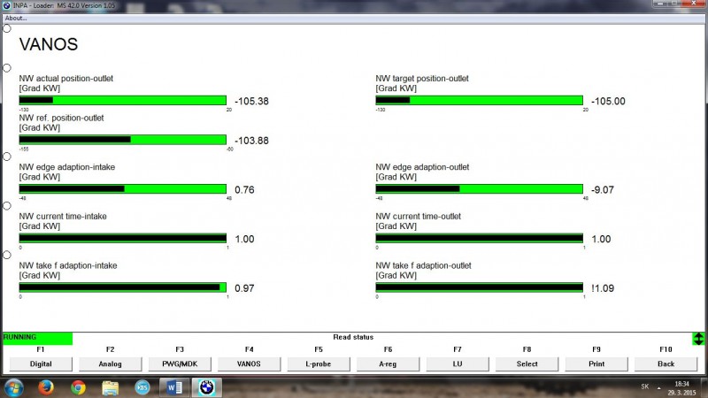Screen dimensions: 708x398
Task: Click the 0.97 intake value
Action: point(244,288)
